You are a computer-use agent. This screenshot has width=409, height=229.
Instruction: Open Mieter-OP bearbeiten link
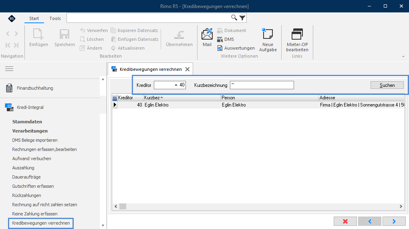[x=297, y=40]
